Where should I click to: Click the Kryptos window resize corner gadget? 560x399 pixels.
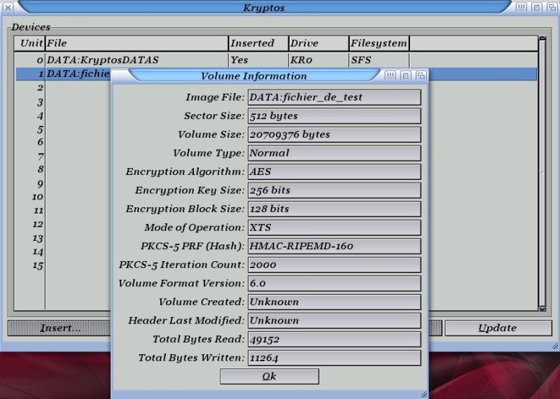(554, 346)
